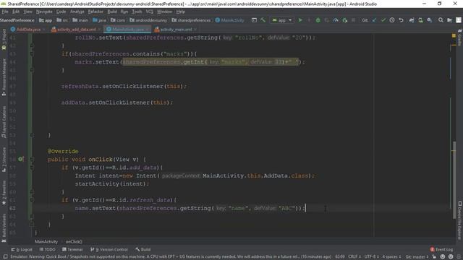Start debugging with the bug icon
Image resolution: width=463 pixels, height=260 pixels.
[x=318, y=20]
